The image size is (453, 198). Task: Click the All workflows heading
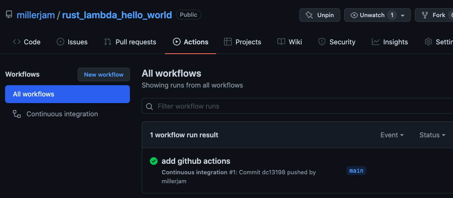click(x=171, y=73)
